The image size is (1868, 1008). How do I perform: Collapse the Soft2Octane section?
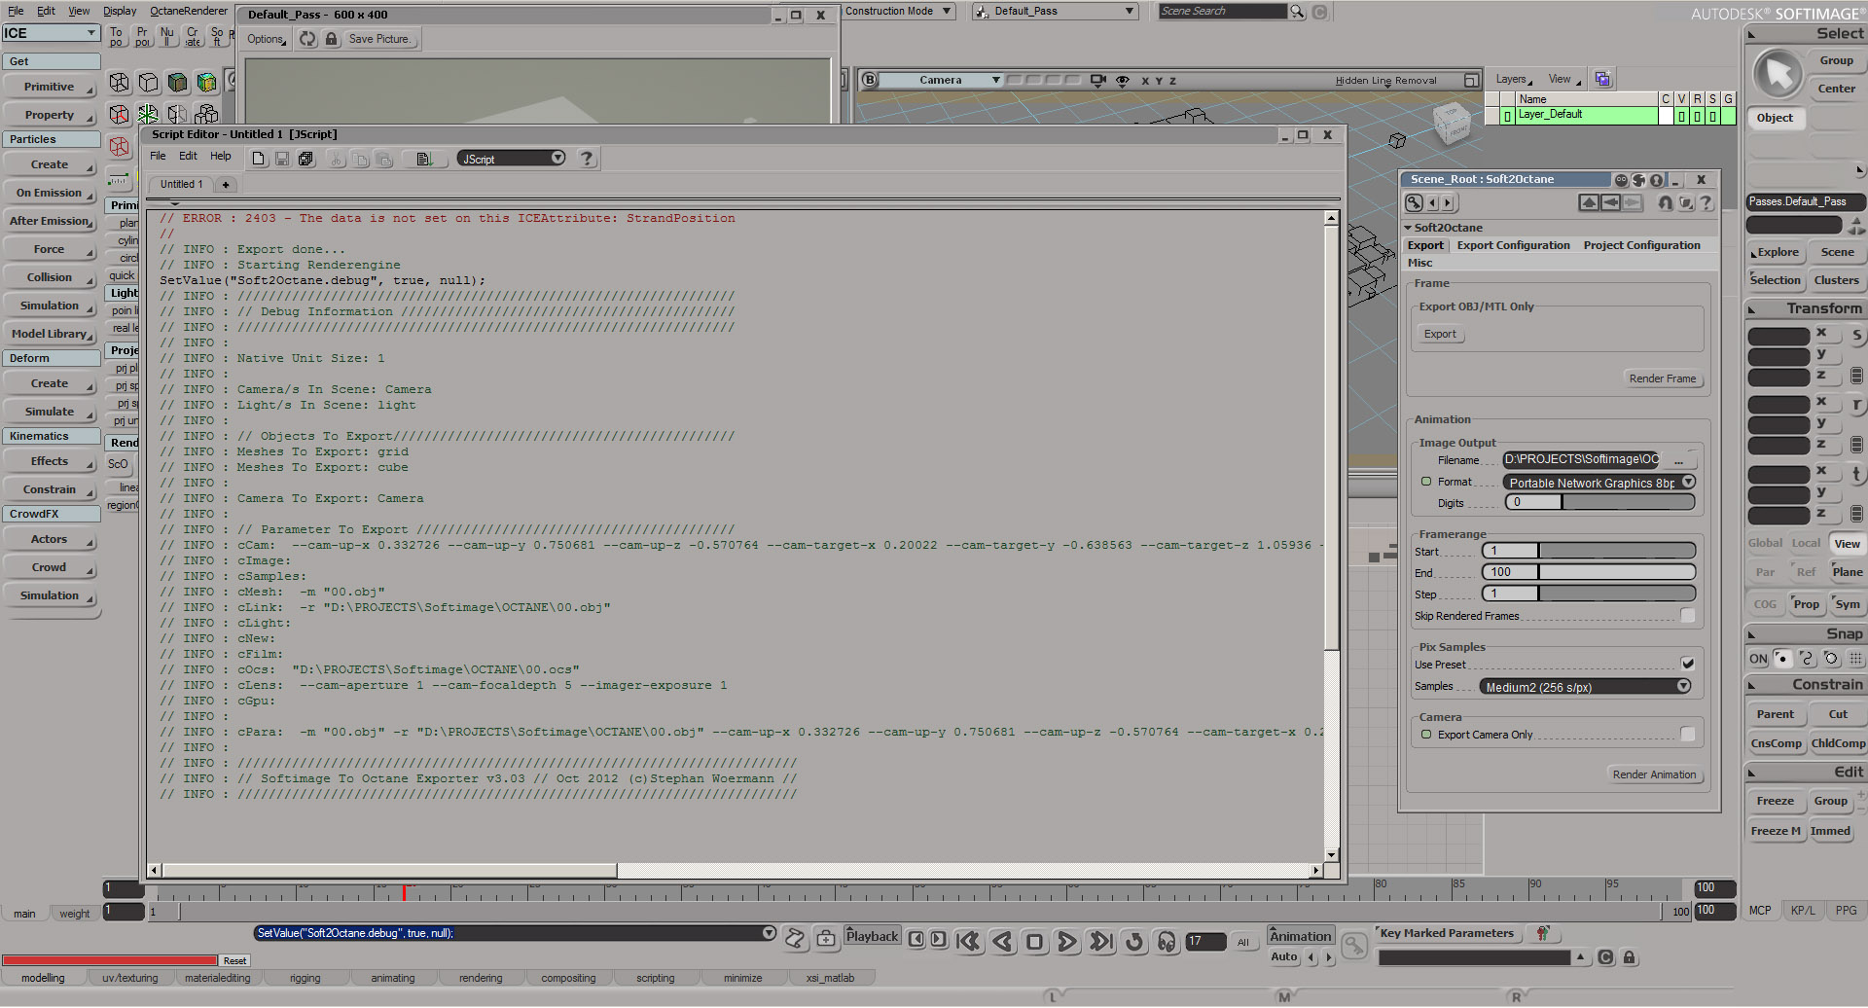point(1408,228)
